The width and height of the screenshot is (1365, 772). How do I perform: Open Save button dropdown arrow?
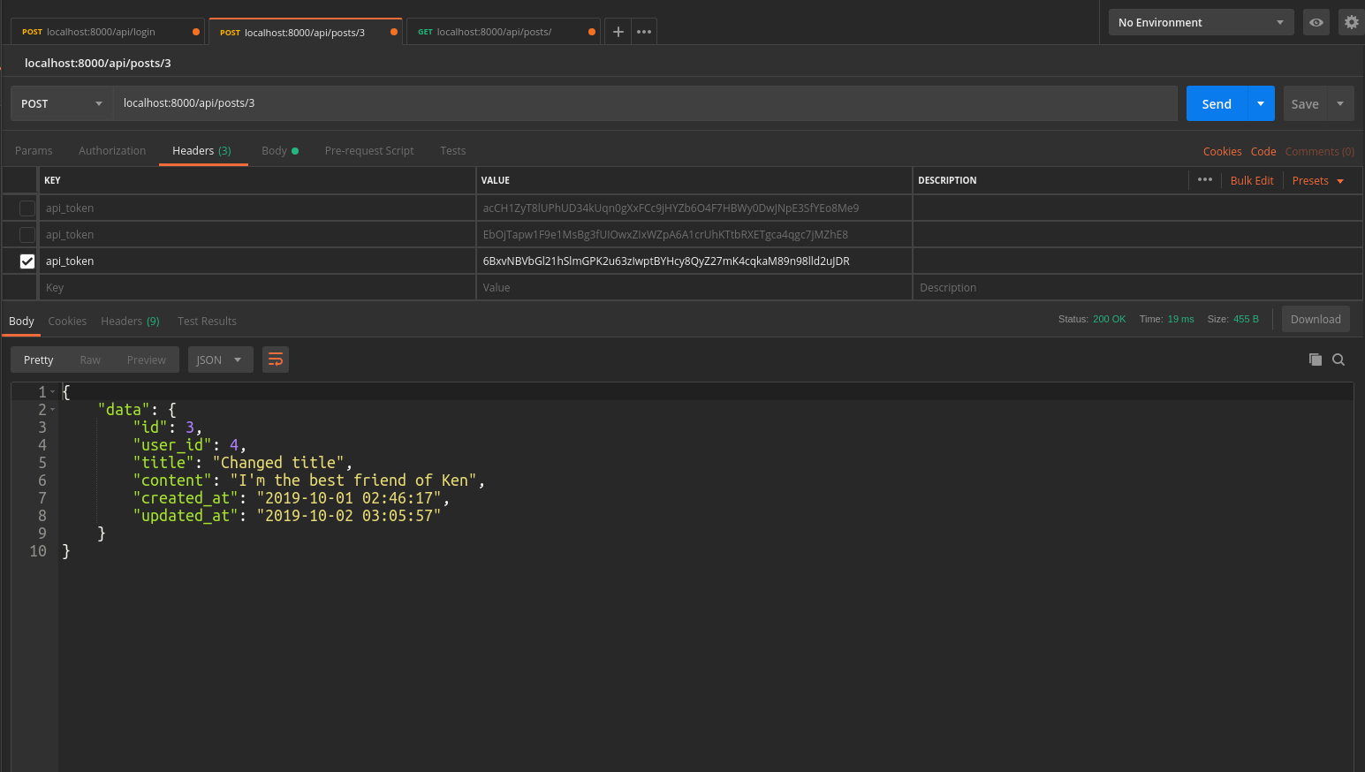click(x=1340, y=103)
